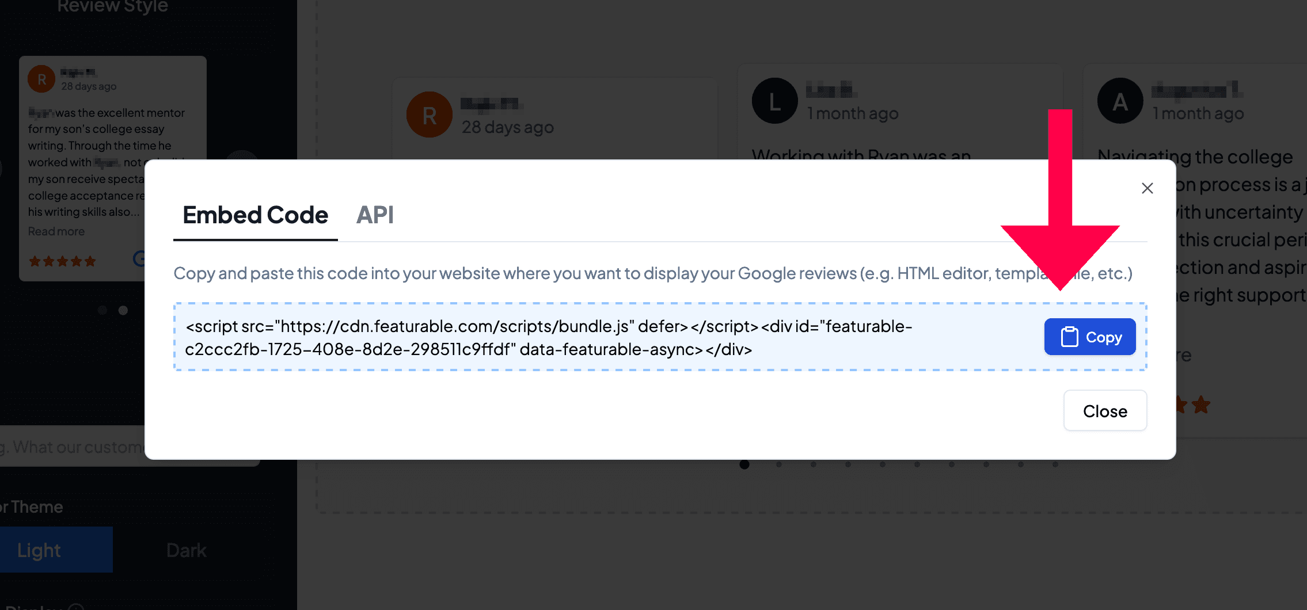Choose the Light theme option

tap(56, 550)
